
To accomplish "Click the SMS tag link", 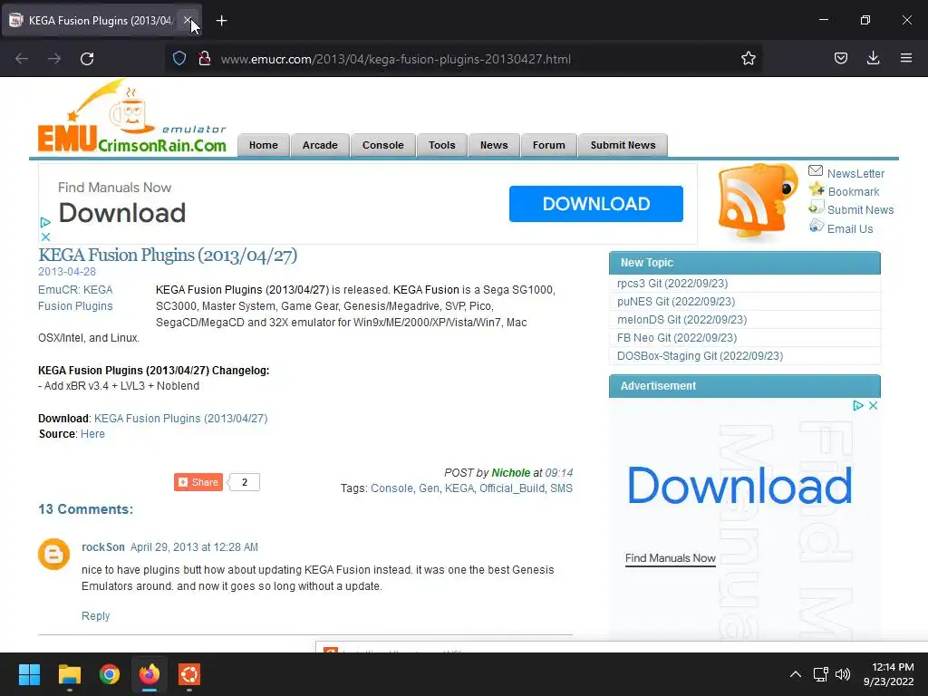I will [x=561, y=488].
